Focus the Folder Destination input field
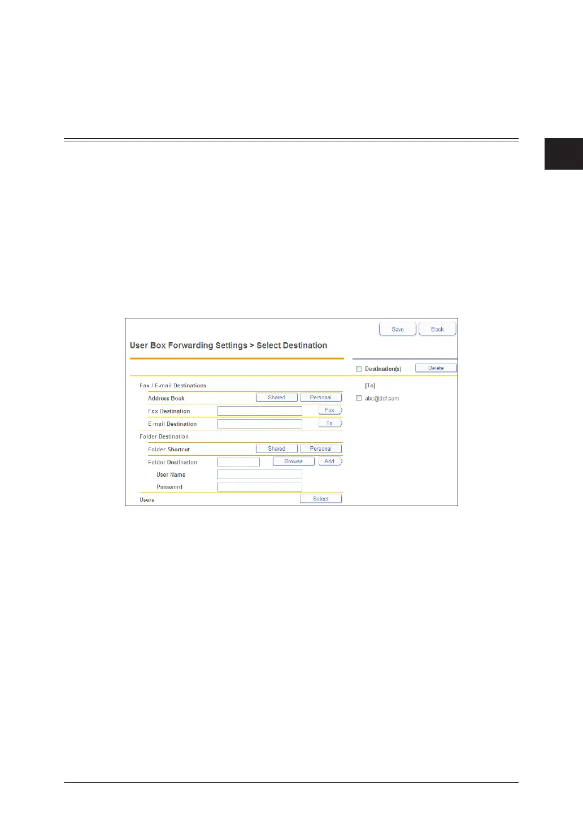Screen dimensions: 583x824 (x=238, y=462)
